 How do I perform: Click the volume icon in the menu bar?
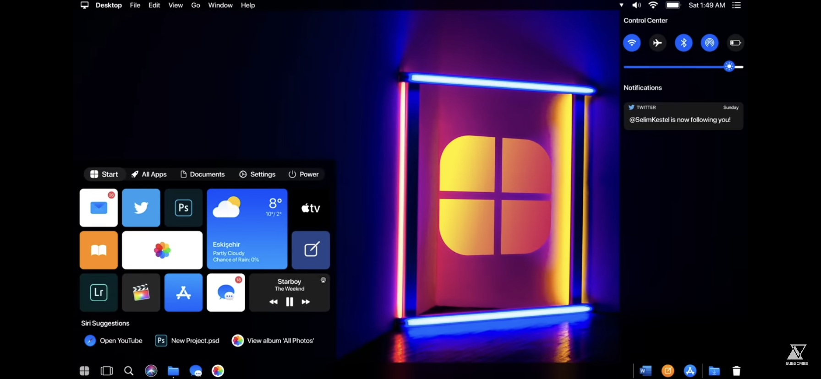click(637, 5)
